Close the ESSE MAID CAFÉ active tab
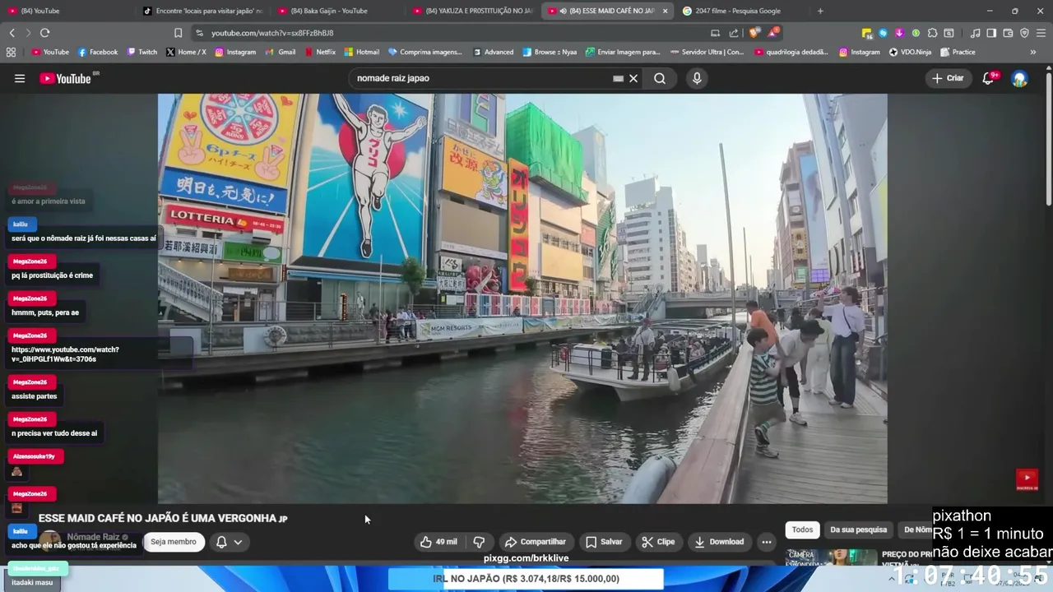Screen dimensions: 1053x592 coord(665,11)
